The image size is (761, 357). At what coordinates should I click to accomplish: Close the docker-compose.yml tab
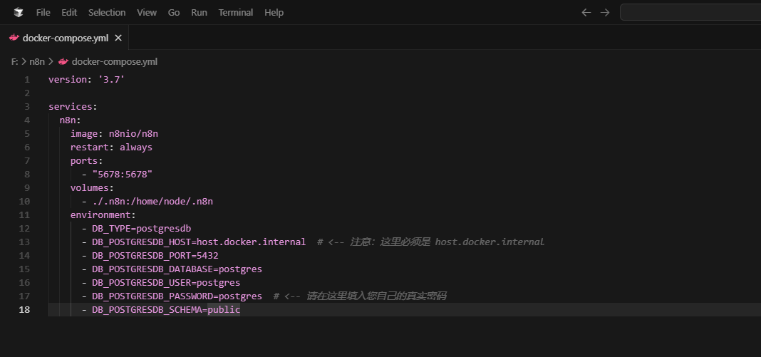[118, 38]
